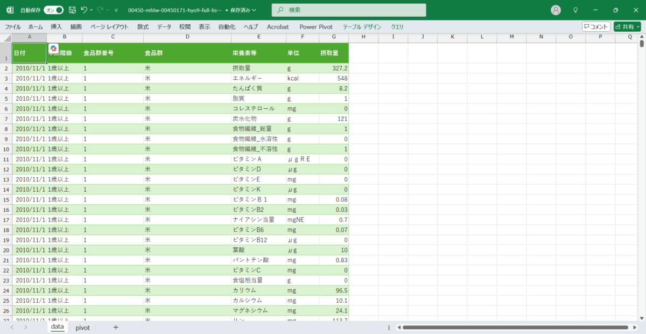646x334 pixels.
Task: Open Customize Quick Access Toolbar dropdown
Action: (x=116, y=10)
